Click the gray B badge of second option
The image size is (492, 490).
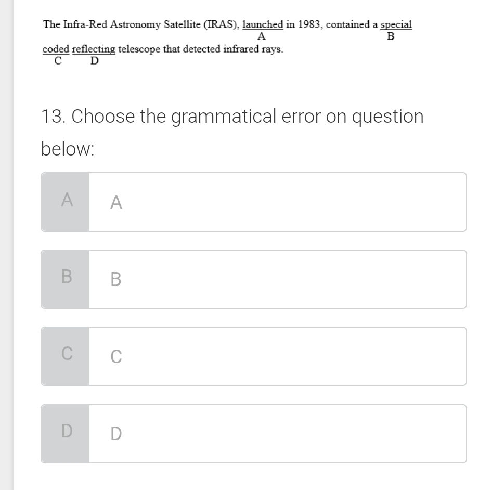66,279
